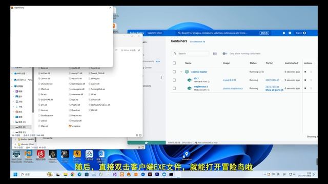Screen dimensions: 328x184
Task: Select Character.wz in the file list
Action: pyautogui.click(x=45, y=84)
